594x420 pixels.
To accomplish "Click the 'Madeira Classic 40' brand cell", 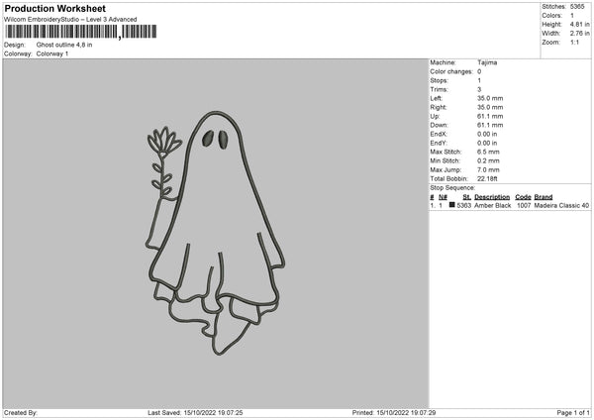I will pyautogui.click(x=561, y=205).
